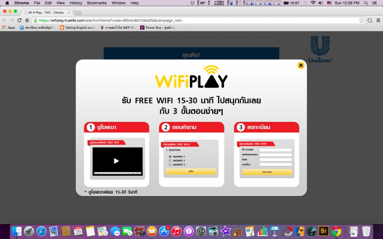This screenshot has width=383, height=239.
Task: Open the first Thai bookmark next to Apps
Action: [x=37, y=28]
